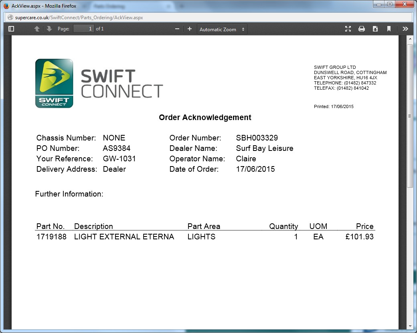Screen dimensions: 417x333
Task: Click the order number SBH003329
Action: [257, 138]
